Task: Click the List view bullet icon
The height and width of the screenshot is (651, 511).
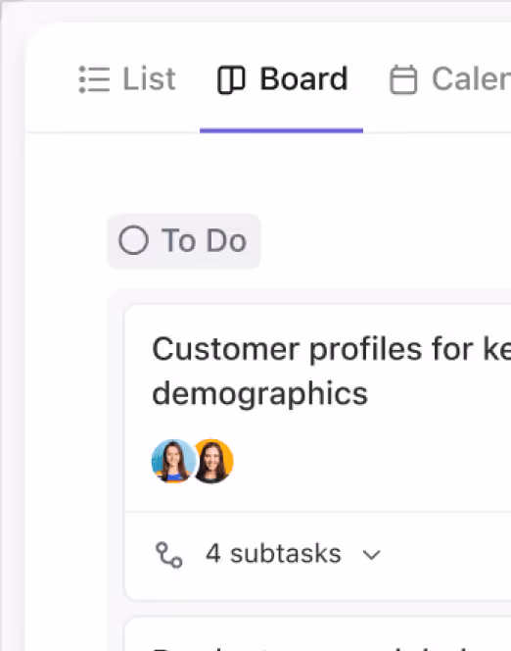Action: pos(94,79)
